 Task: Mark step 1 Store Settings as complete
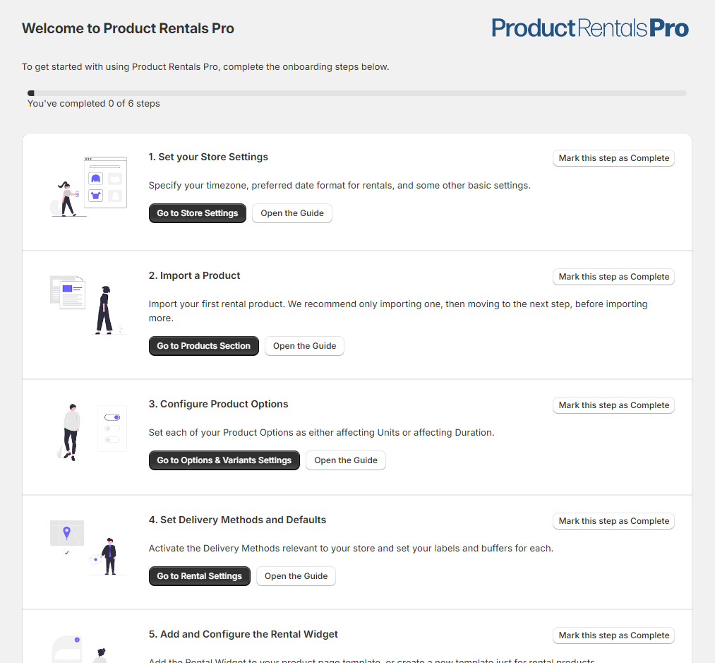point(613,158)
